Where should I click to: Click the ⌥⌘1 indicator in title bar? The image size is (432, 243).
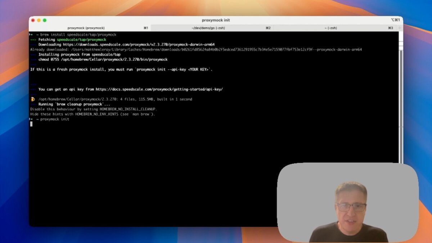click(395, 20)
